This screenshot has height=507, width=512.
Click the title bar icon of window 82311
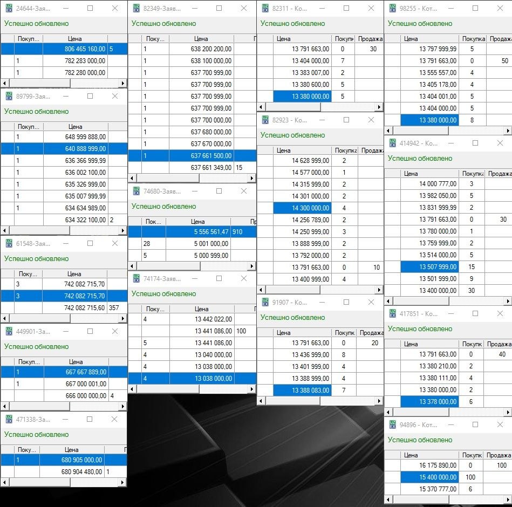pyautogui.click(x=265, y=9)
